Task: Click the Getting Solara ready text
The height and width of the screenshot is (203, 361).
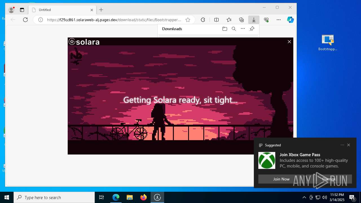Action: click(180, 100)
